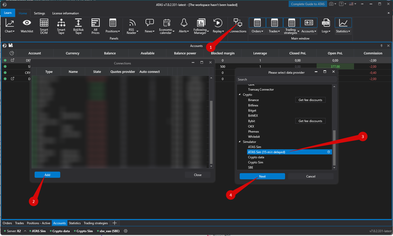Switch to the bottom Orders tab
This screenshot has width=393, height=236.
(x=7, y=223)
